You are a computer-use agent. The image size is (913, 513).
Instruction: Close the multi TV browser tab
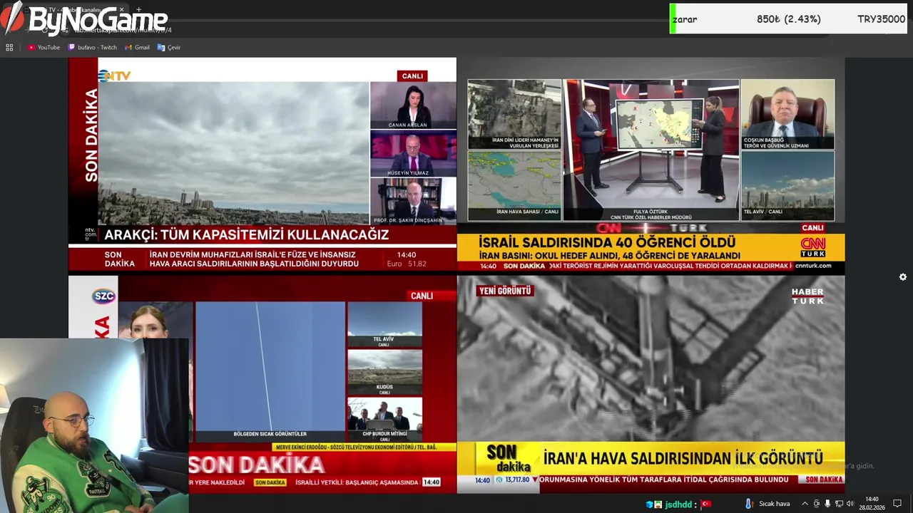pos(121,10)
